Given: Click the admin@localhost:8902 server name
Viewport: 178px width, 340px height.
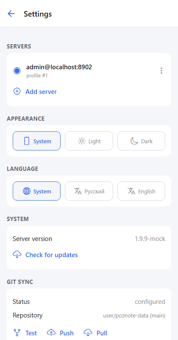Looking at the screenshot, I should pos(59,67).
